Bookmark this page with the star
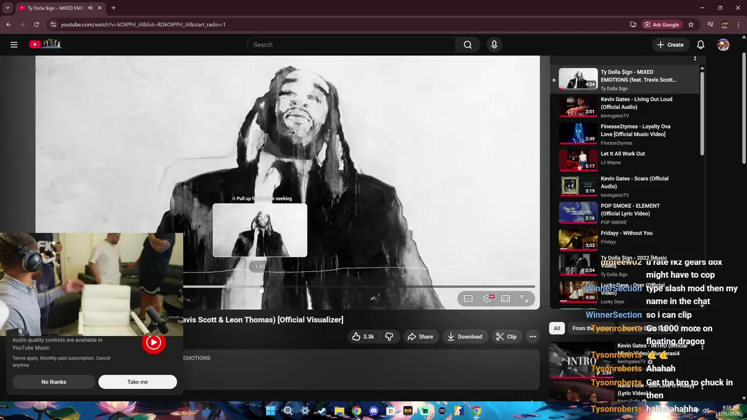 coord(691,24)
